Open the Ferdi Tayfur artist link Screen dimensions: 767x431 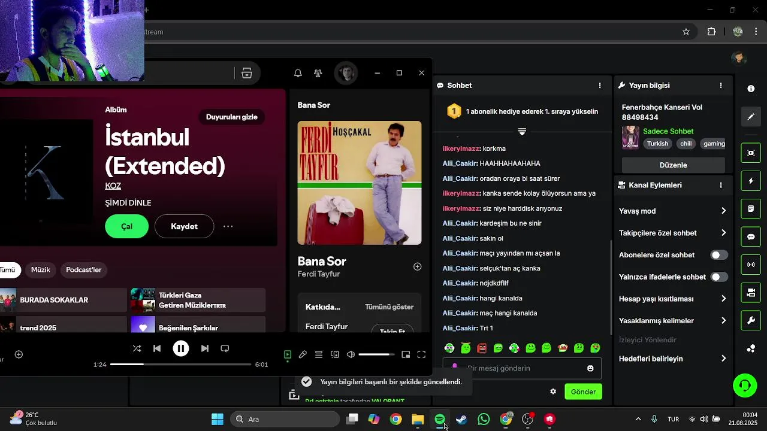319,274
